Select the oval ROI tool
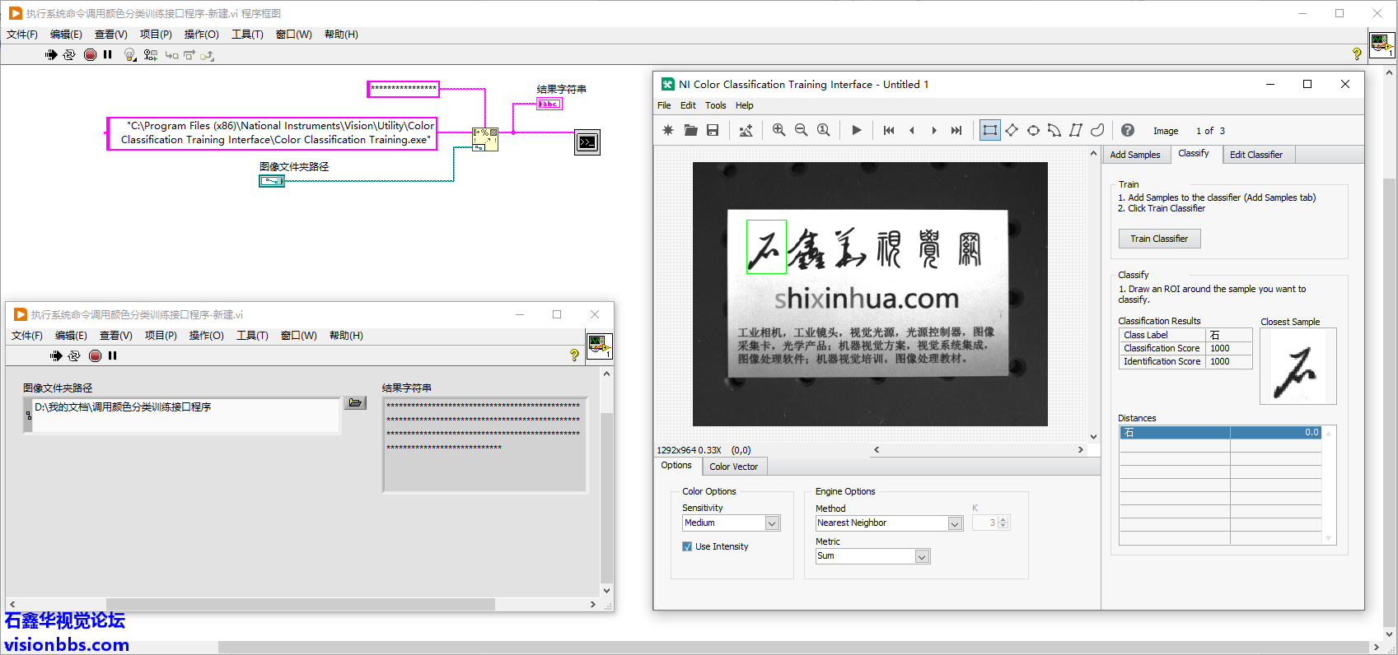 [x=1033, y=130]
